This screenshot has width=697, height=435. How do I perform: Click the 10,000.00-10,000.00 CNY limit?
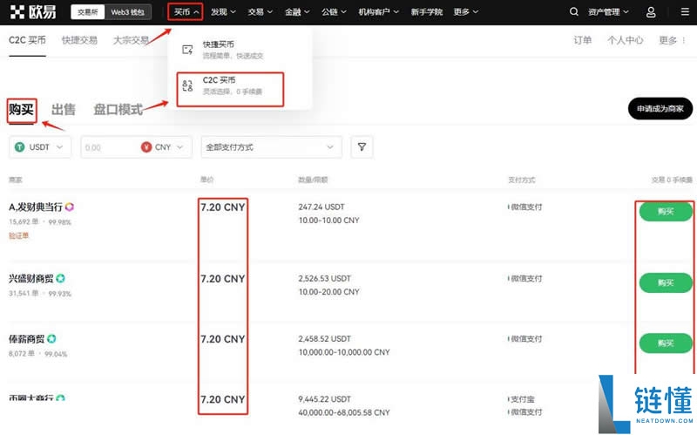click(x=344, y=352)
